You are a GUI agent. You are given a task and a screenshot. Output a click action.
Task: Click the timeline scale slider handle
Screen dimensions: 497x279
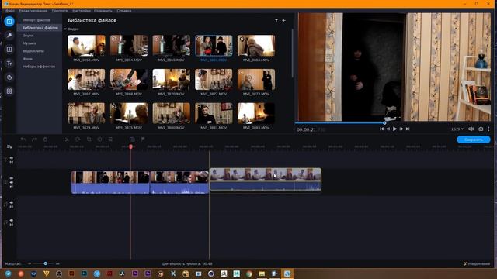click(x=45, y=263)
